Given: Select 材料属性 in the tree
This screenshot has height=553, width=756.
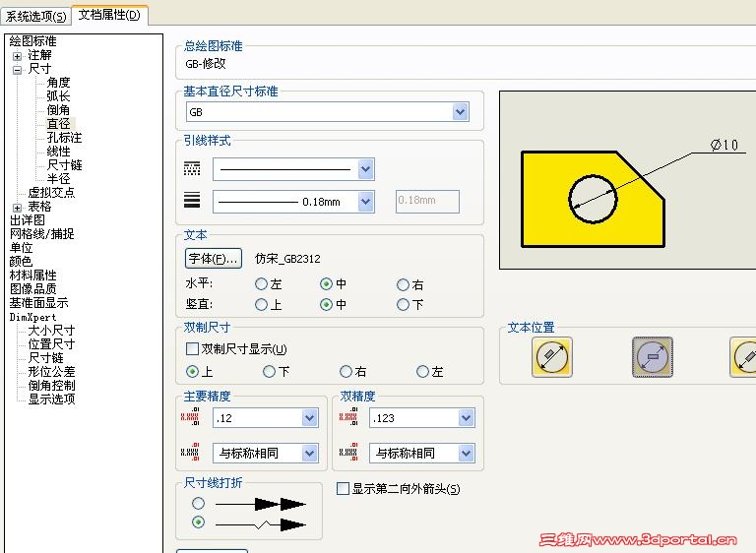Looking at the screenshot, I should coord(32,276).
